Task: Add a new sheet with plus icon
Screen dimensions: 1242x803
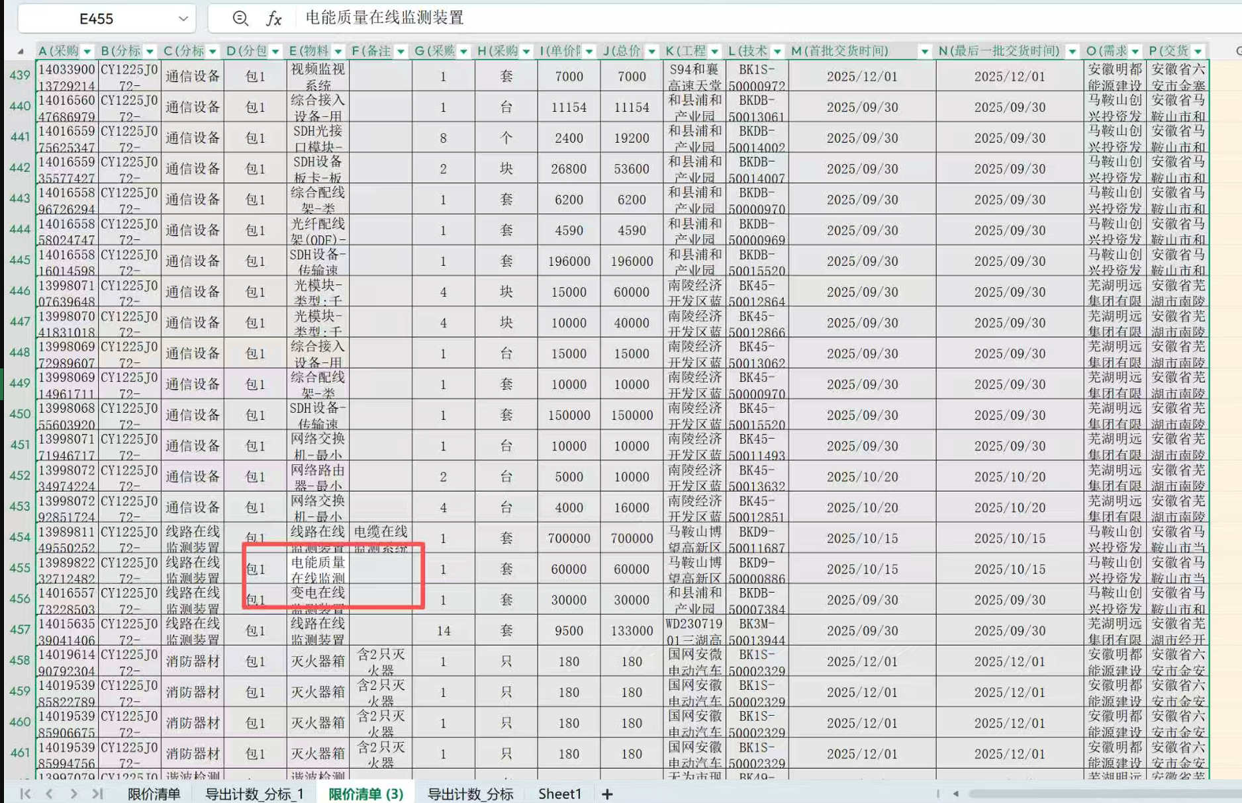Action: (607, 794)
